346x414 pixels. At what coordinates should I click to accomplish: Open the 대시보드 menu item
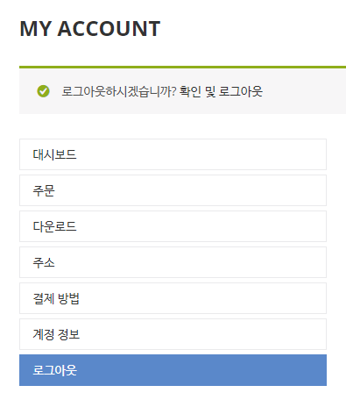[173, 154]
